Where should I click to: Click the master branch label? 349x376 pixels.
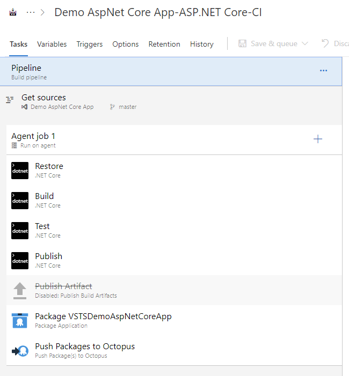tap(127, 107)
